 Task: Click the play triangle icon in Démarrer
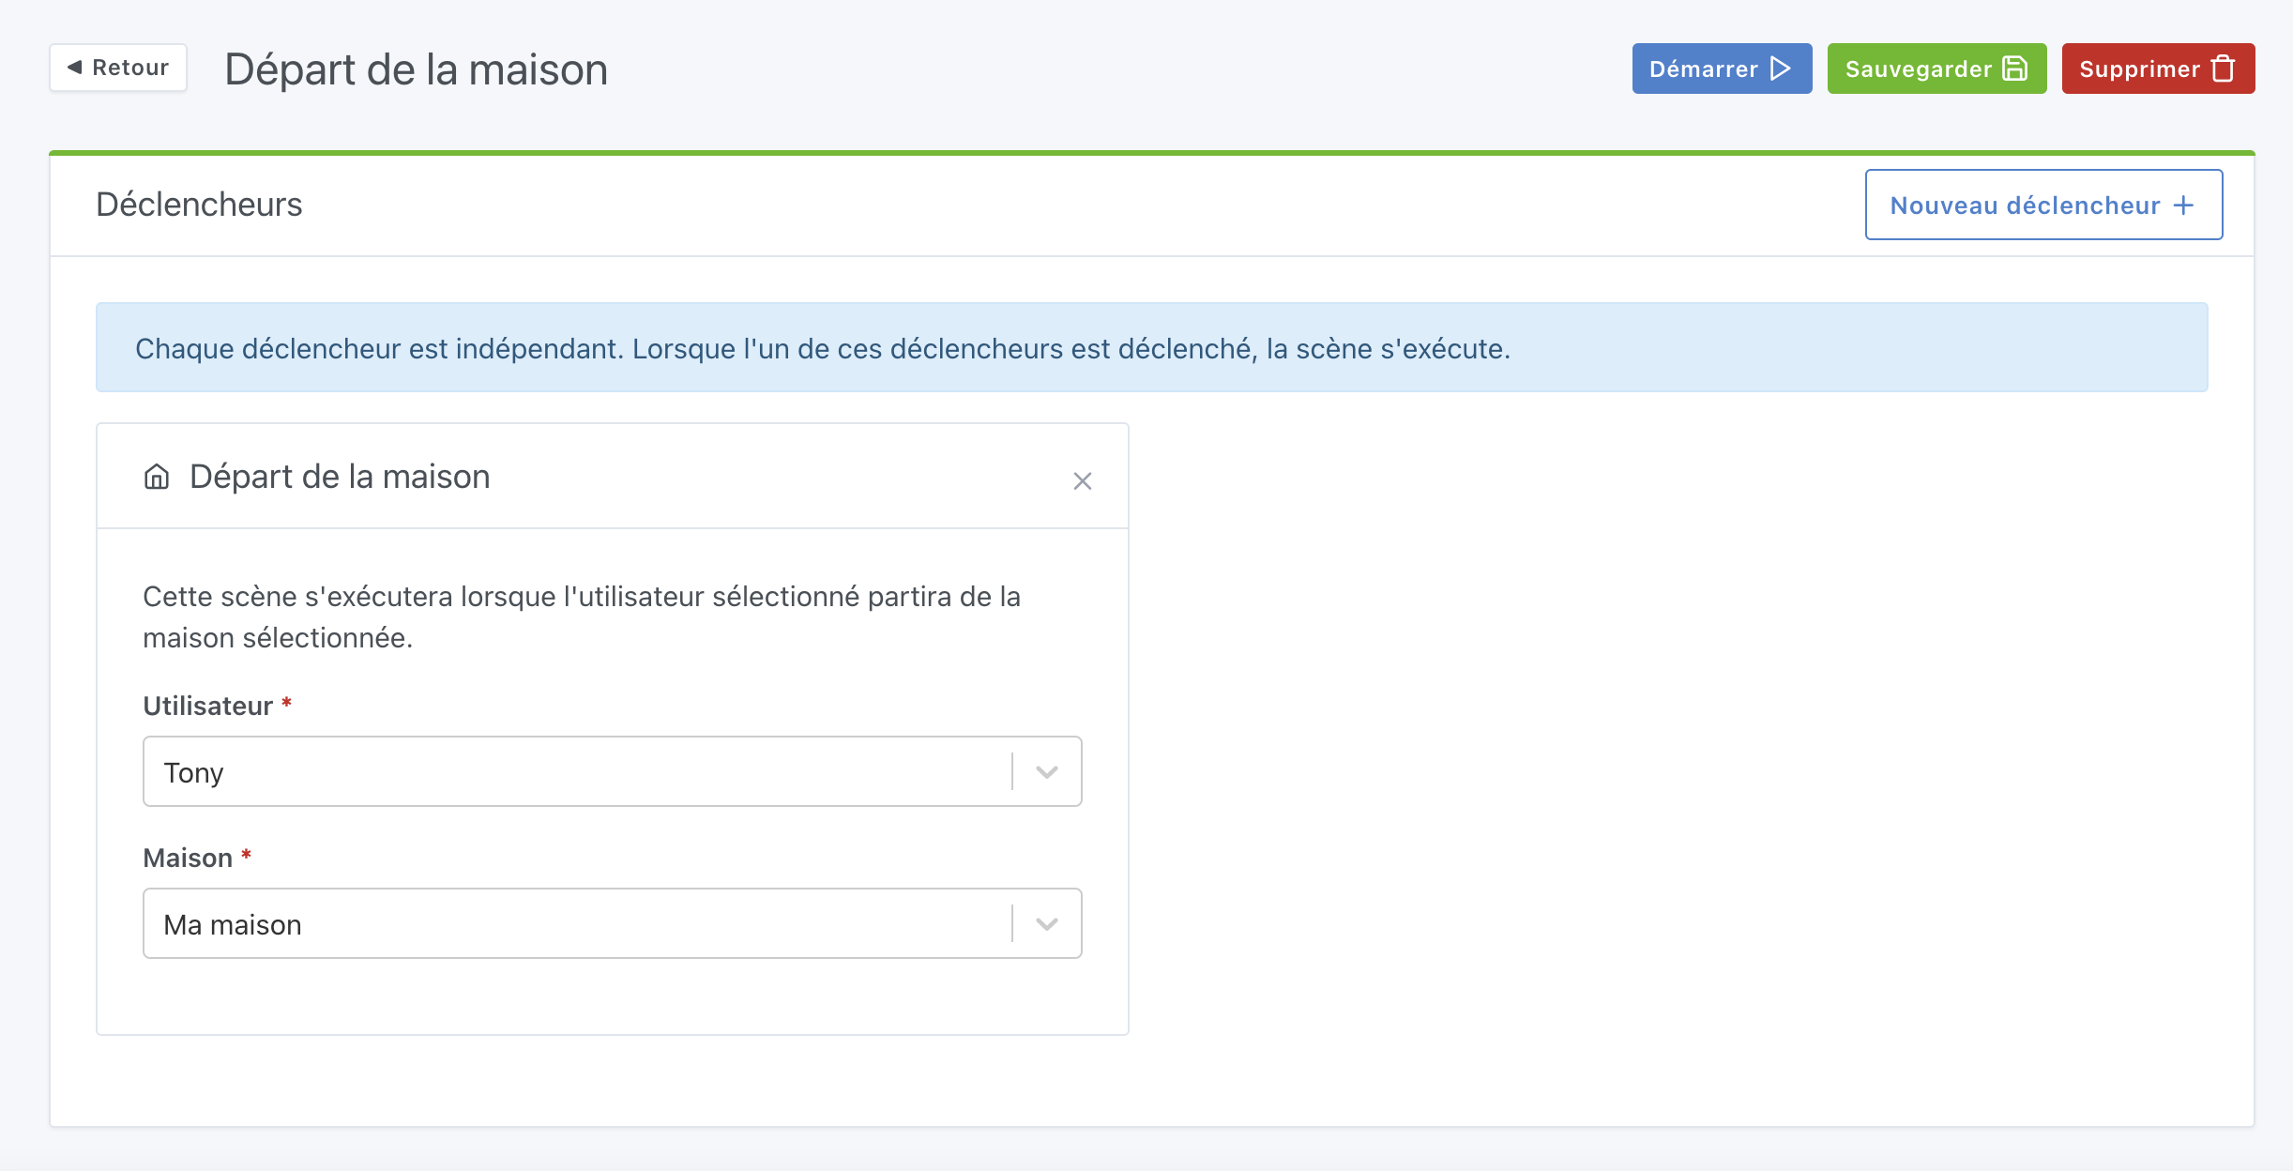[x=1780, y=68]
